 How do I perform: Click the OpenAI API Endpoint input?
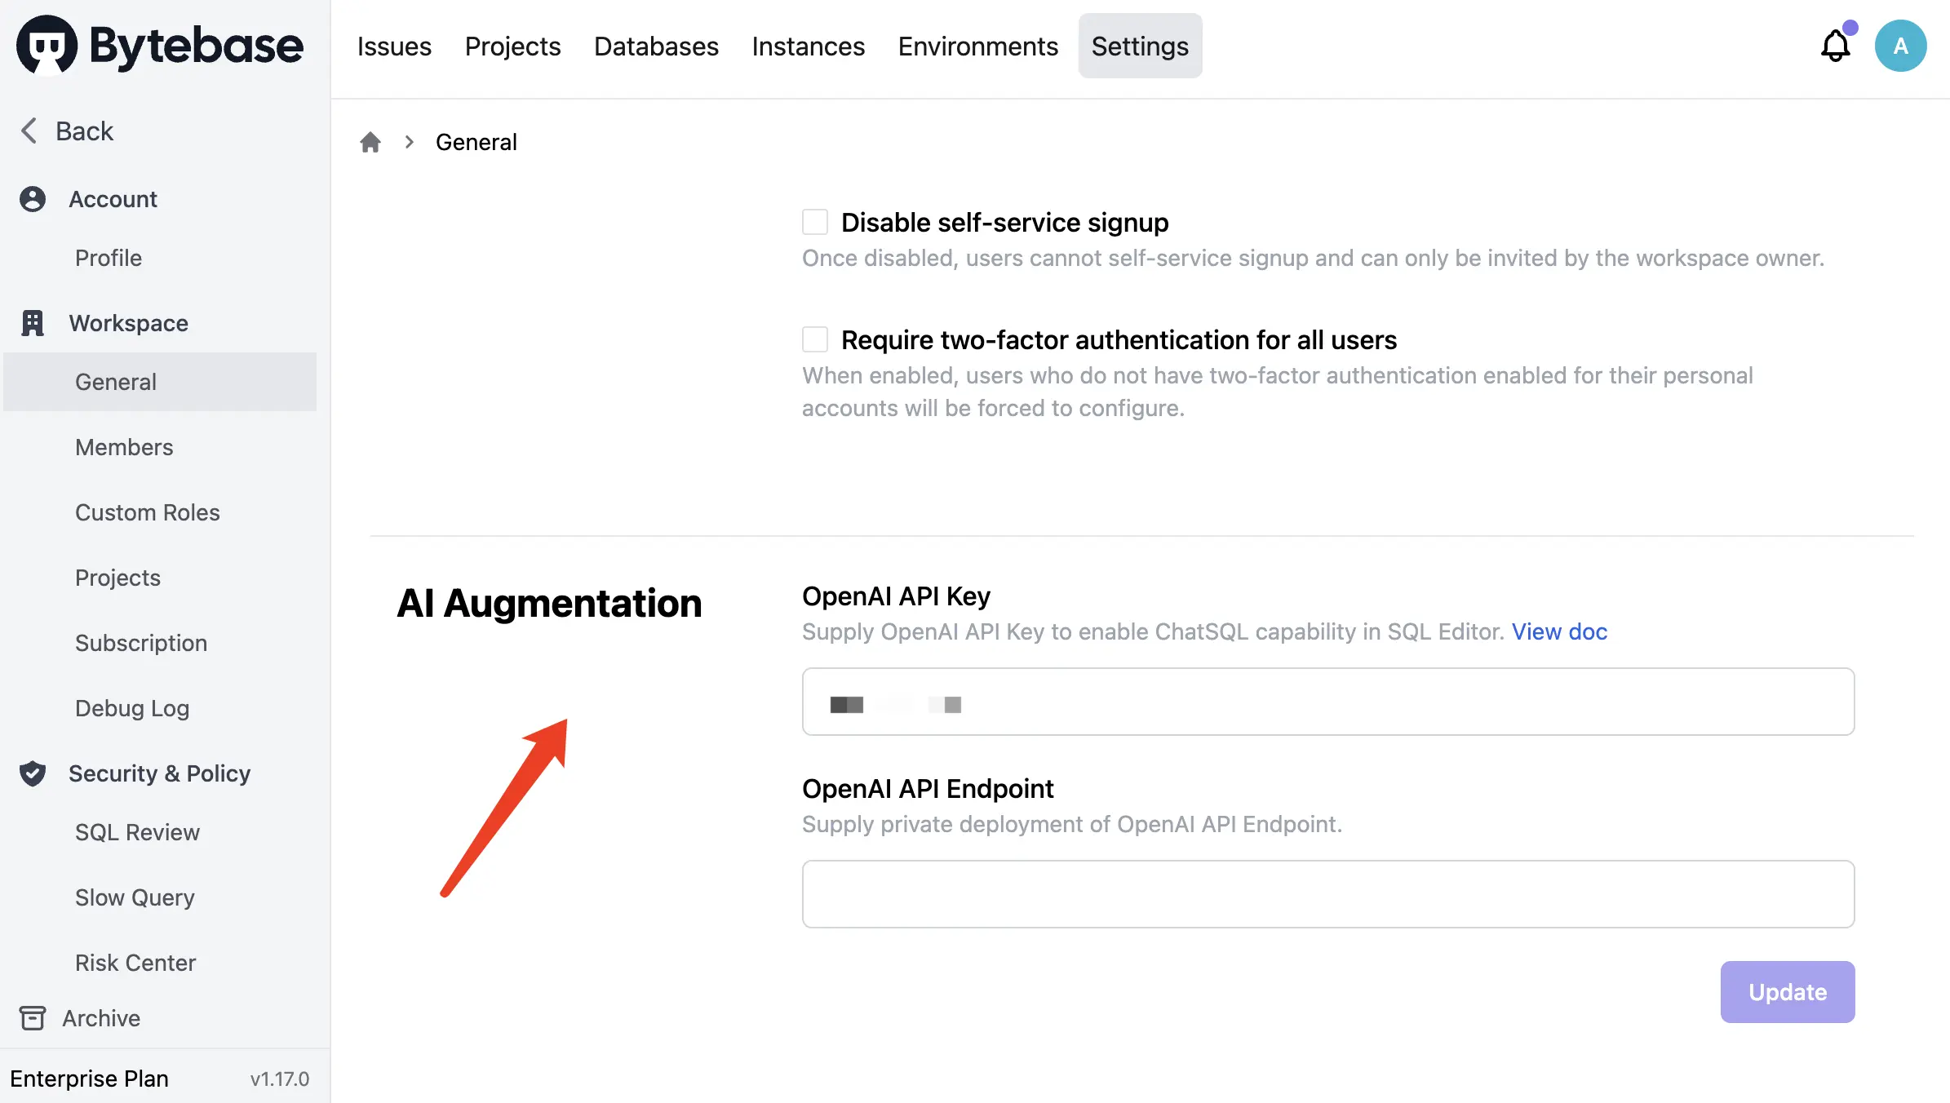click(1327, 894)
